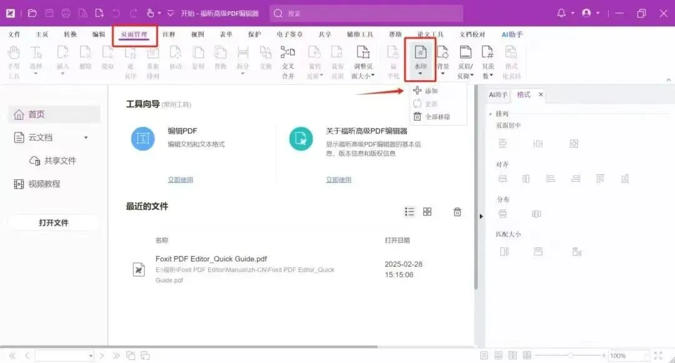Click the first distribute icon under 分布
The width and height of the screenshot is (675, 363).
(x=502, y=213)
